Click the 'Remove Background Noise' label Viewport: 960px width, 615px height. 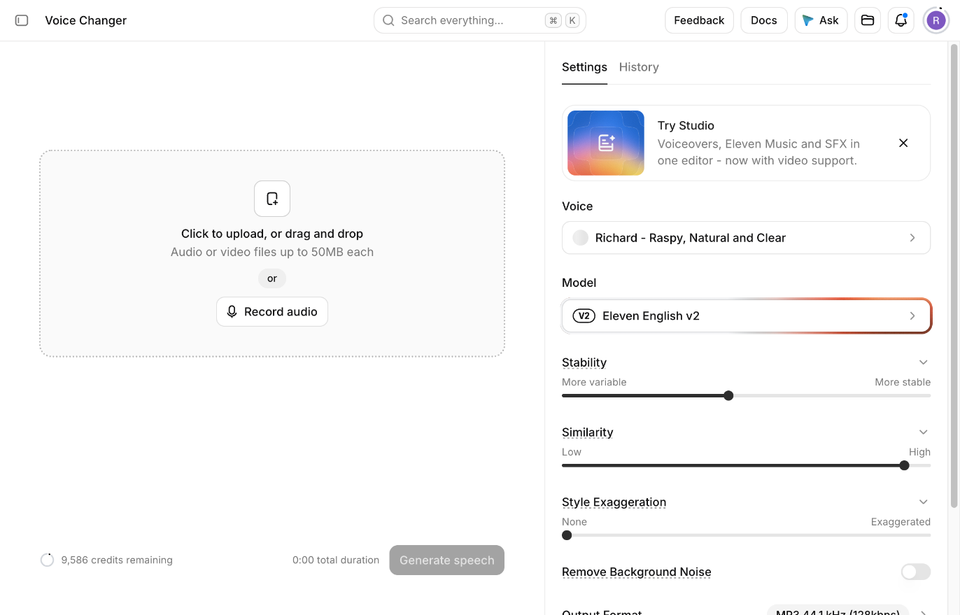point(637,572)
